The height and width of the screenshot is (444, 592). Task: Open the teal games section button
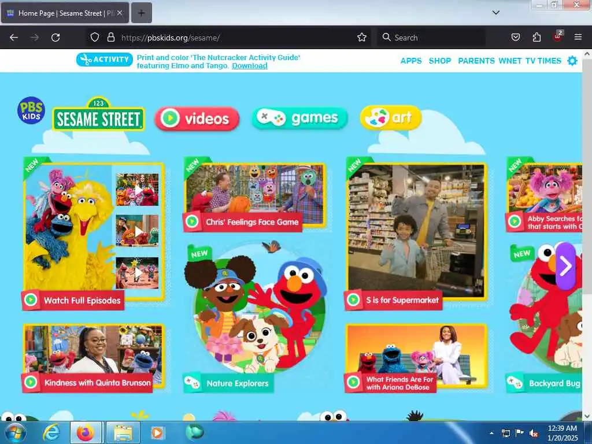click(x=300, y=118)
